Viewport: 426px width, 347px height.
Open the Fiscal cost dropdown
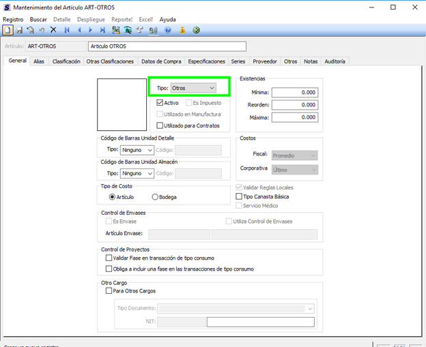[295, 155]
